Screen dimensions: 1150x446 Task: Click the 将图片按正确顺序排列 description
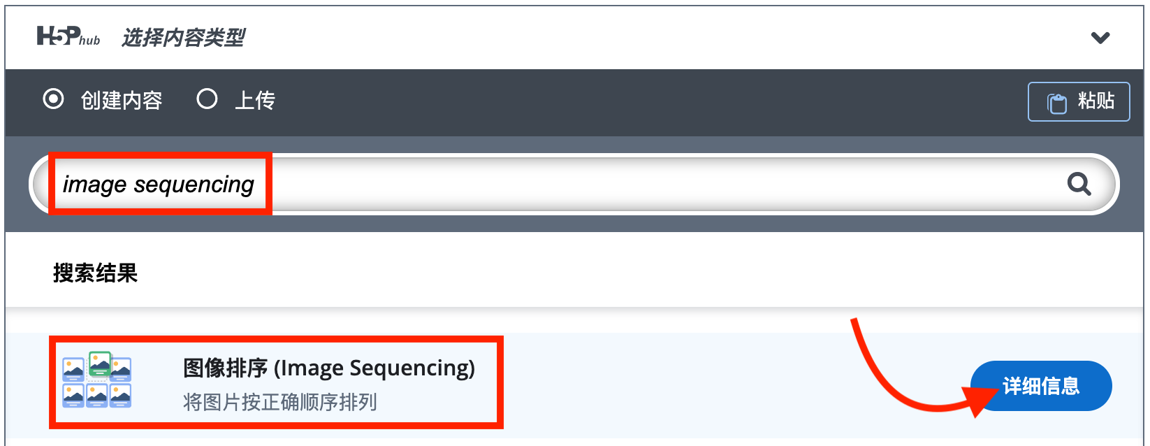[x=280, y=402]
